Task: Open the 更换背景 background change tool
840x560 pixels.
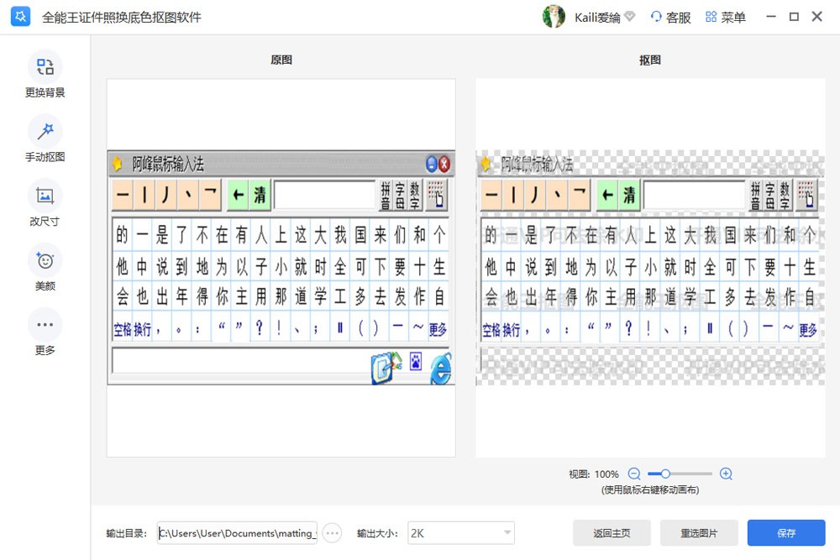Action: click(45, 67)
